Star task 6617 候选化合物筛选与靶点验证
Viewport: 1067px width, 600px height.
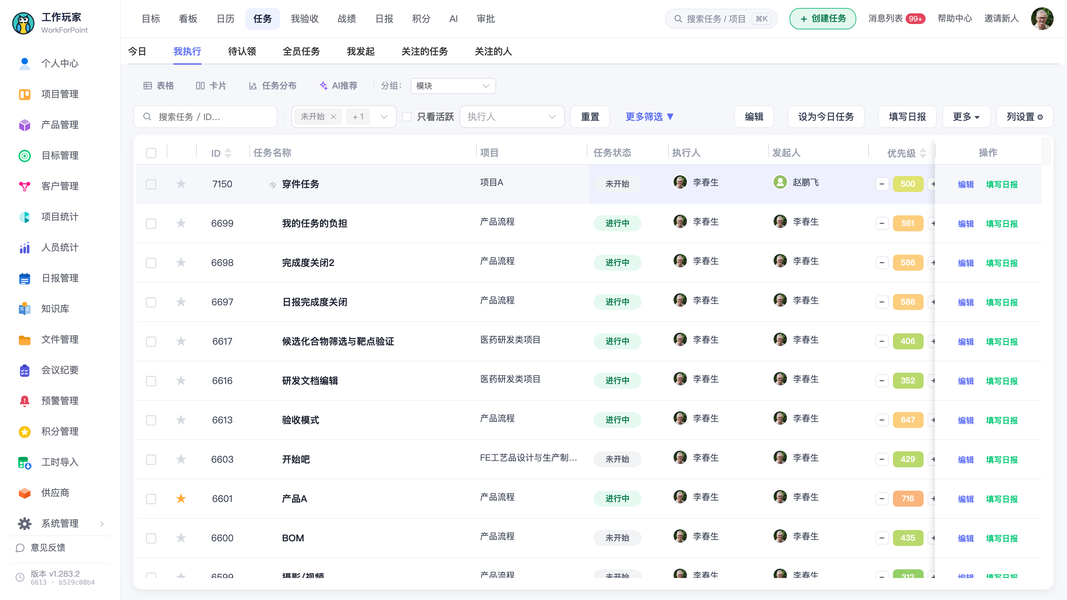(181, 341)
